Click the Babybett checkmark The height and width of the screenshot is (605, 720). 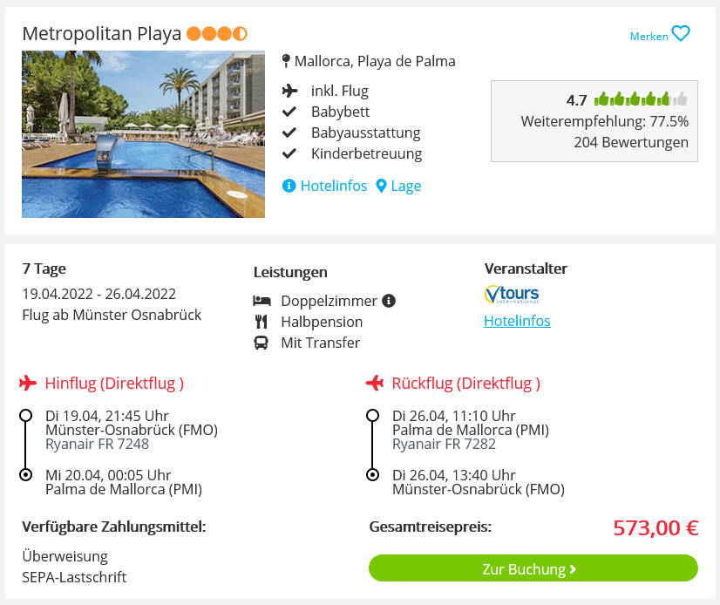pyautogui.click(x=289, y=112)
